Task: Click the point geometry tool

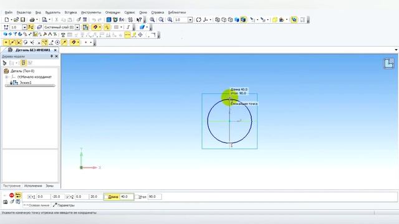Action: 6,42
